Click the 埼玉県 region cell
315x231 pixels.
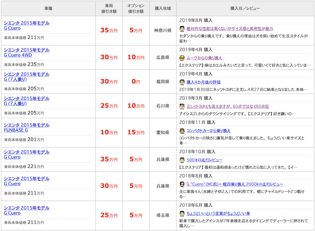163,215
